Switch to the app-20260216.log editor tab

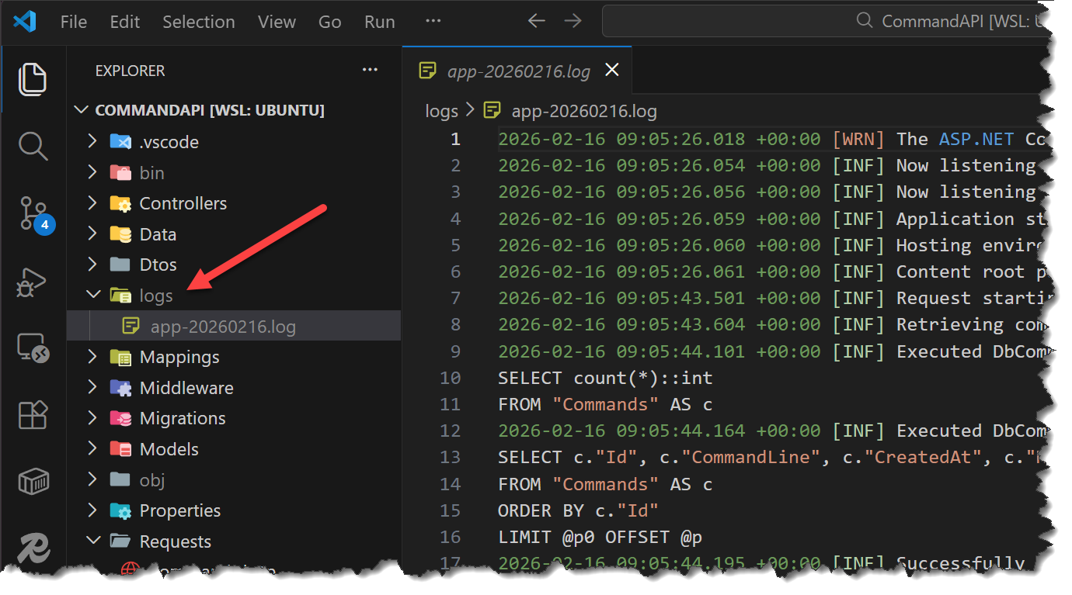(x=517, y=69)
